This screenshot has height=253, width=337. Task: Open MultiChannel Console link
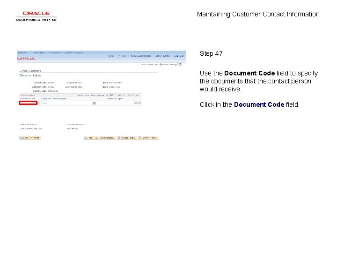pos(141,56)
